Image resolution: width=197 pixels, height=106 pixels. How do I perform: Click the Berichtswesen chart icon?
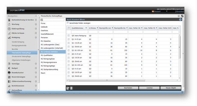(x=9, y=86)
